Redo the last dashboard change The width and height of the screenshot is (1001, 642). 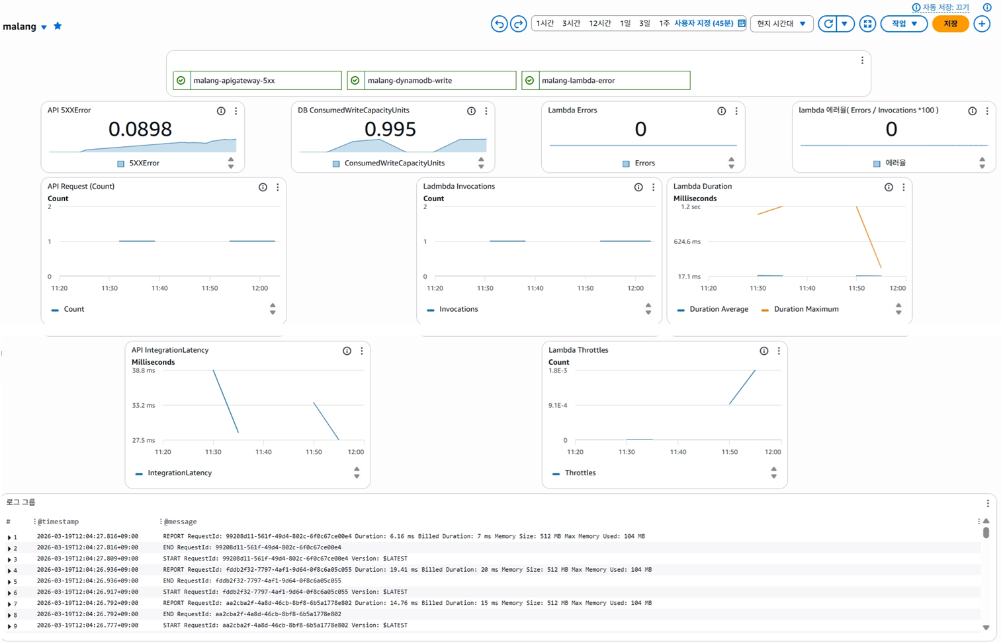pos(519,23)
